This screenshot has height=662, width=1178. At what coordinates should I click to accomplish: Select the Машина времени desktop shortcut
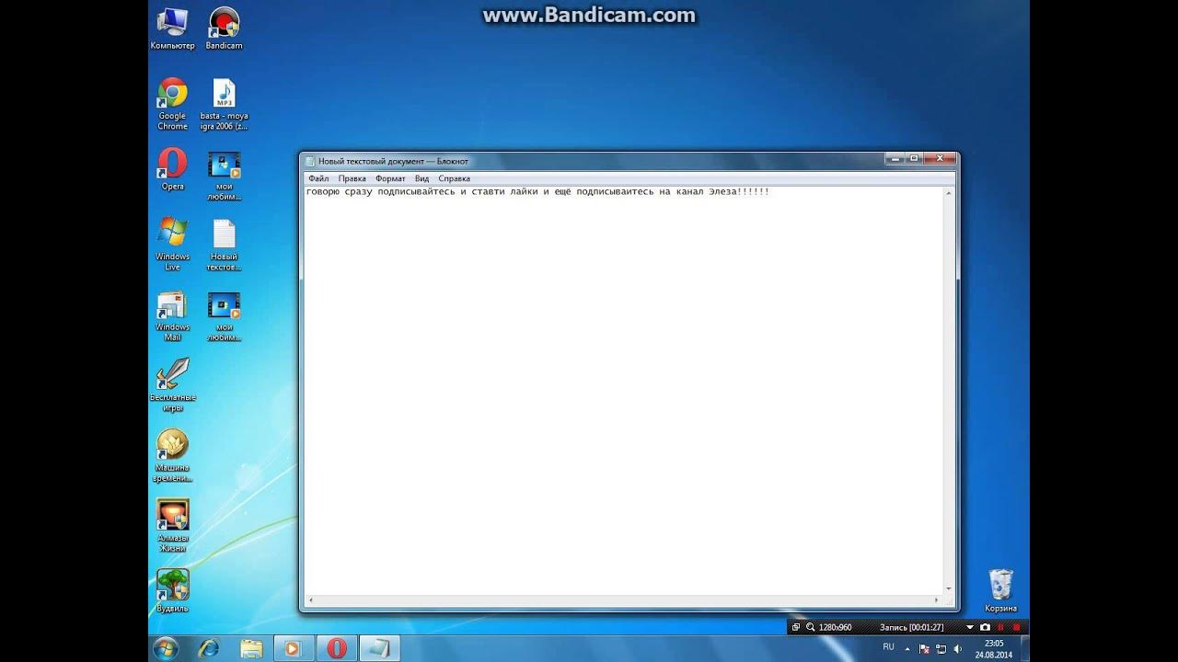tap(172, 455)
